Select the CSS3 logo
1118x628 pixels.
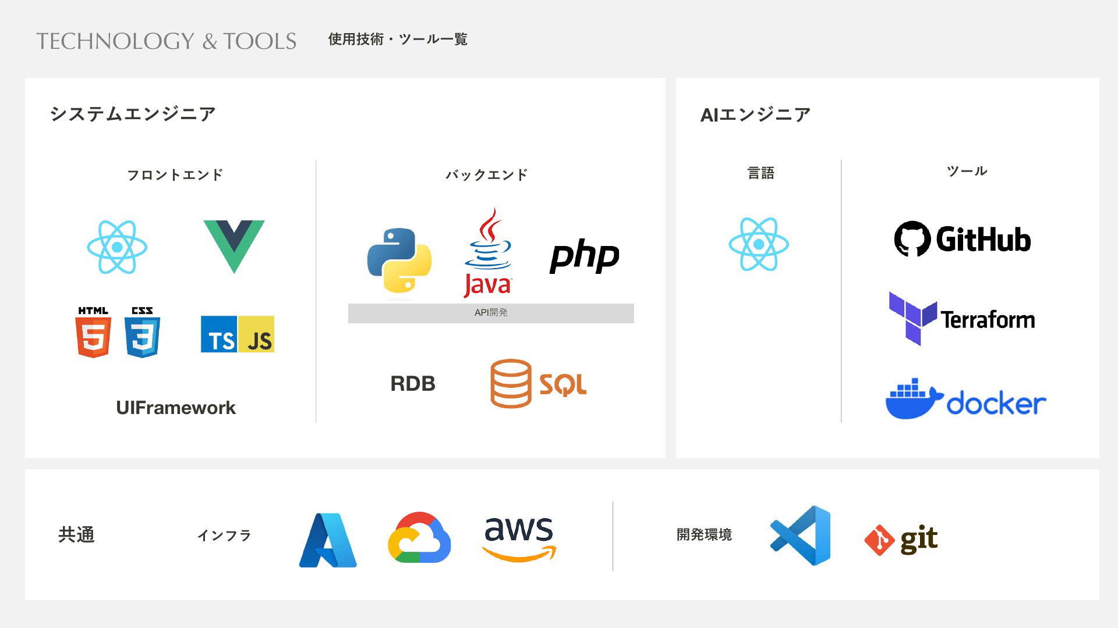(x=142, y=332)
